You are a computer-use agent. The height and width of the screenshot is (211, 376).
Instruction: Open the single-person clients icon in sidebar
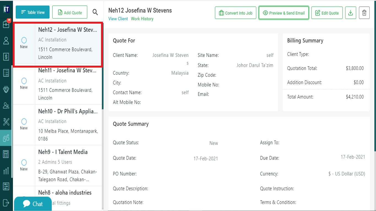click(x=6, y=41)
